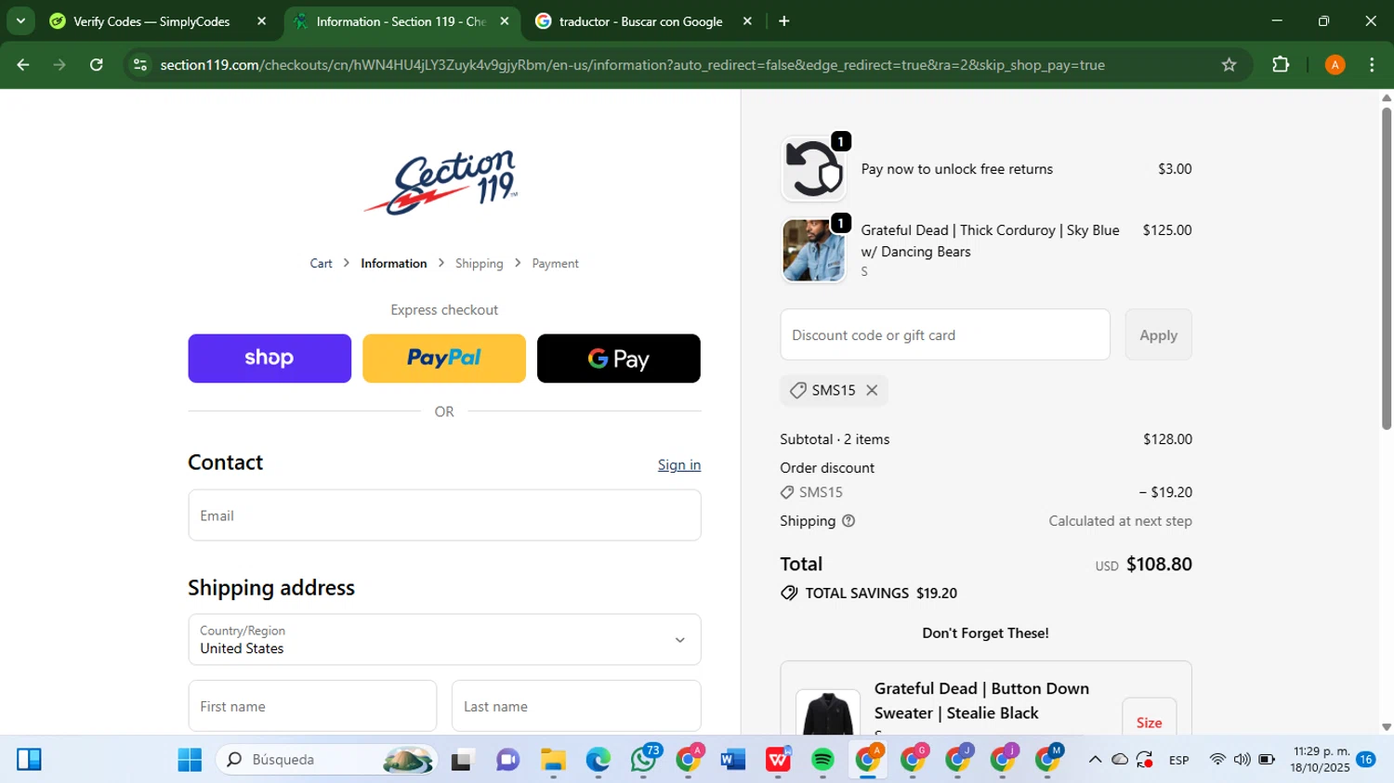This screenshot has width=1394, height=783.
Task: Go forward in browser history
Action: 59,65
